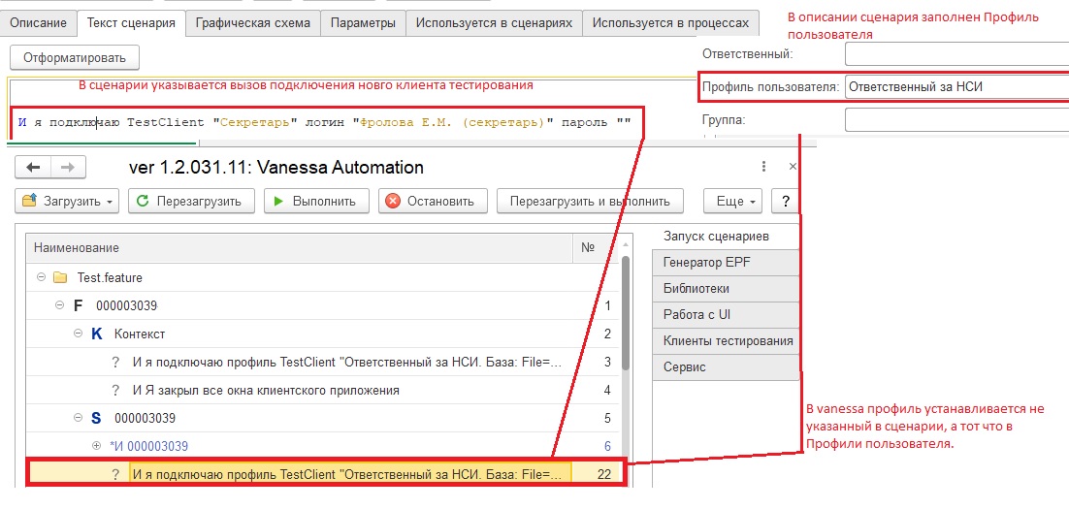Click the Выполнить play button
Screen dimensions: 1069x509
(316, 201)
